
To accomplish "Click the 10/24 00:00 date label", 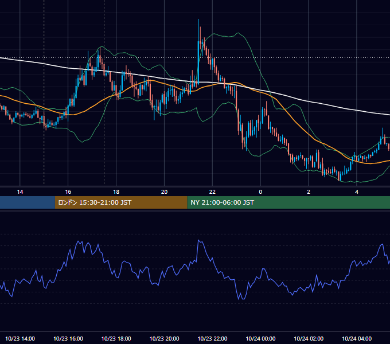I will [x=260, y=338].
